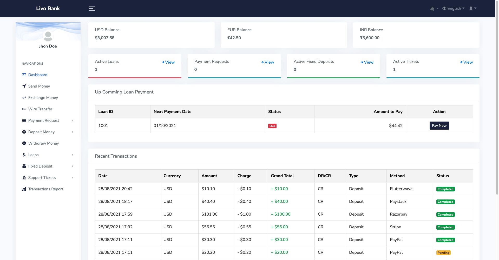Click the Dashboard icon in sidebar
Screen dimensions: 499x260
click(24, 75)
